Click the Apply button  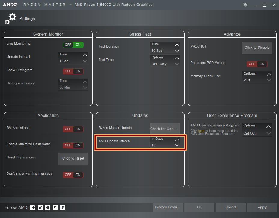coord(262,207)
